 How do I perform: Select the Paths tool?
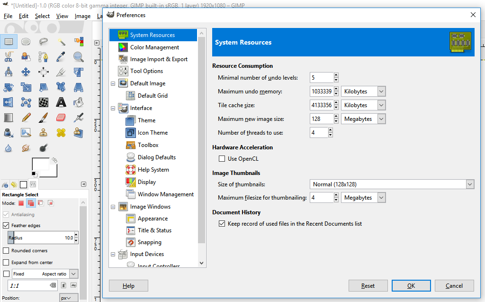pyautogui.click(x=43, y=57)
